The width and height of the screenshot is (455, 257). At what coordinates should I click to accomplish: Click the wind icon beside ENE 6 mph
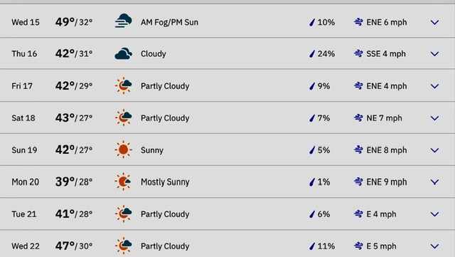(x=358, y=22)
